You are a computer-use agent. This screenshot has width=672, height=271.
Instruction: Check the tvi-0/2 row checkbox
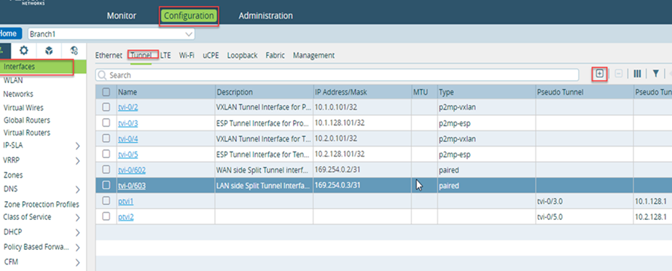coord(106,107)
